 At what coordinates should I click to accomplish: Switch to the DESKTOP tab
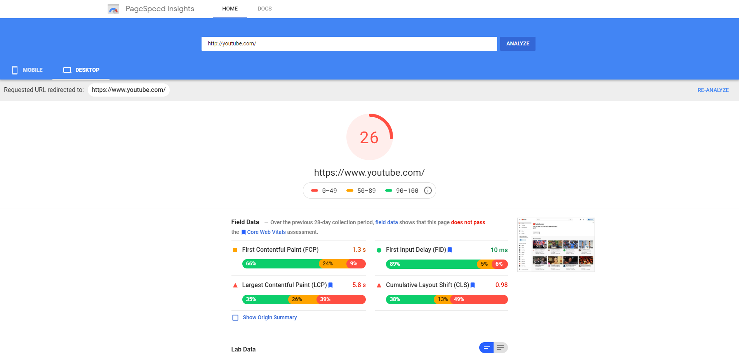coord(81,70)
